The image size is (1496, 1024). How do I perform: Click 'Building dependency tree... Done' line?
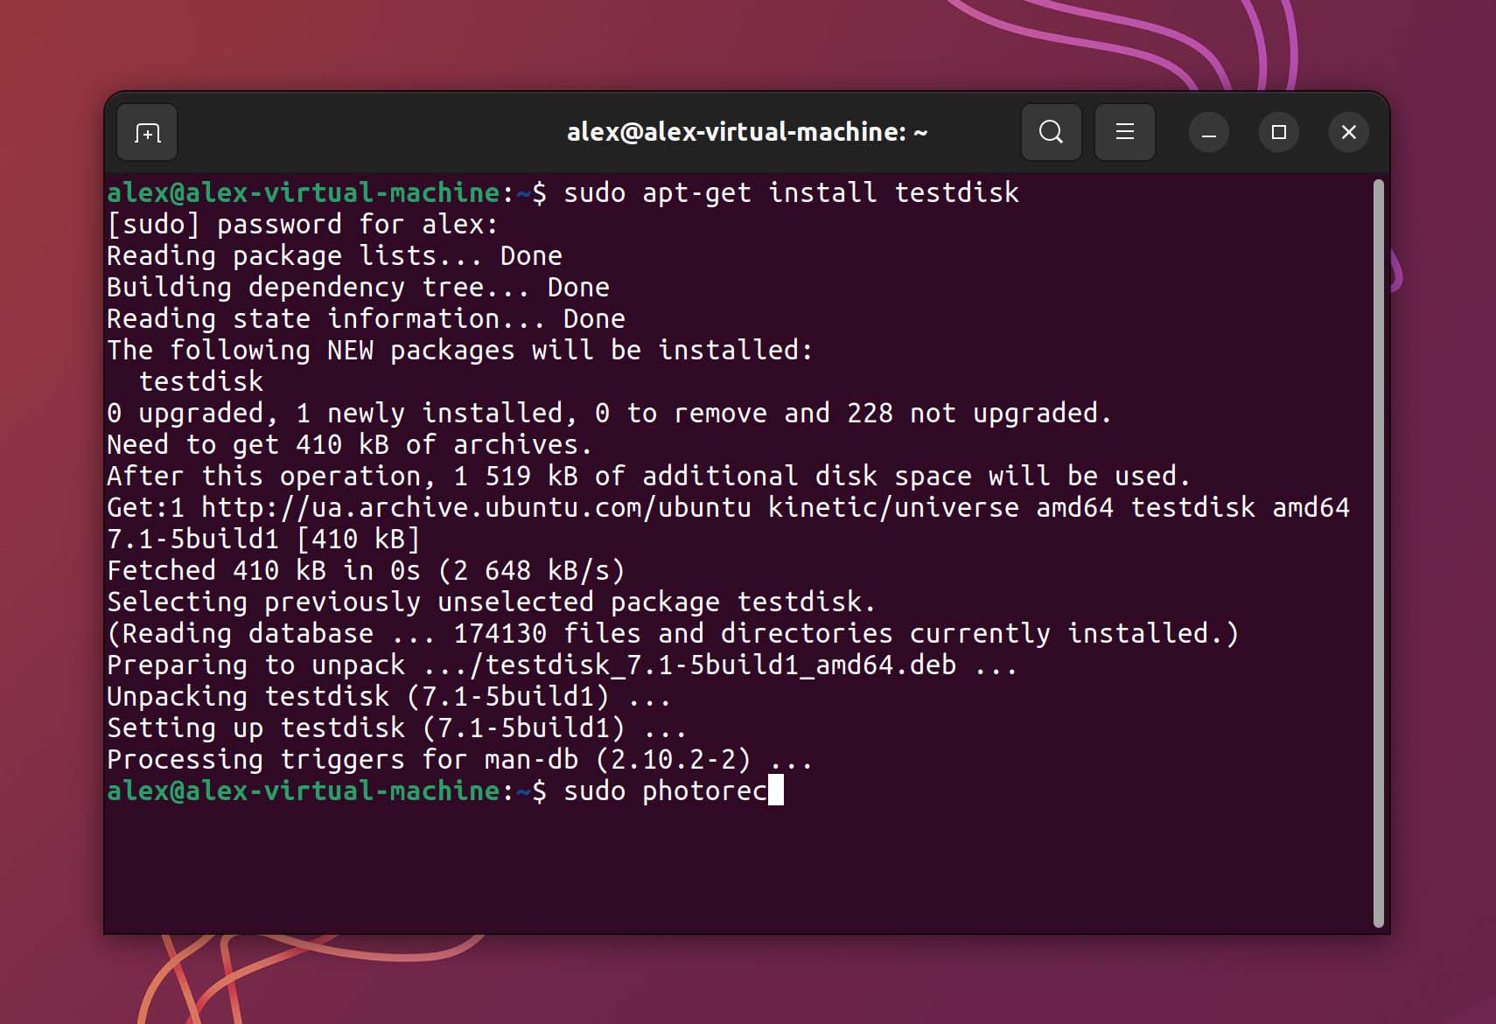click(358, 287)
